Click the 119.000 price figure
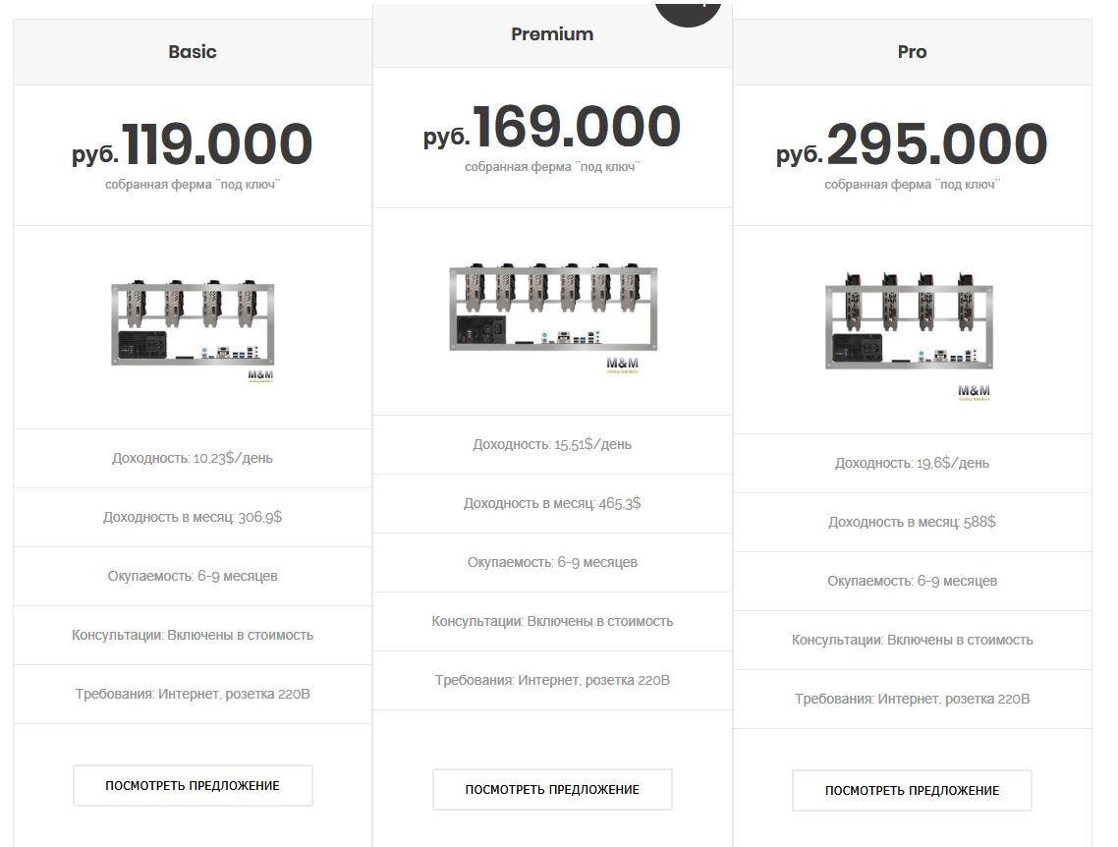The height and width of the screenshot is (847, 1118). click(x=216, y=144)
